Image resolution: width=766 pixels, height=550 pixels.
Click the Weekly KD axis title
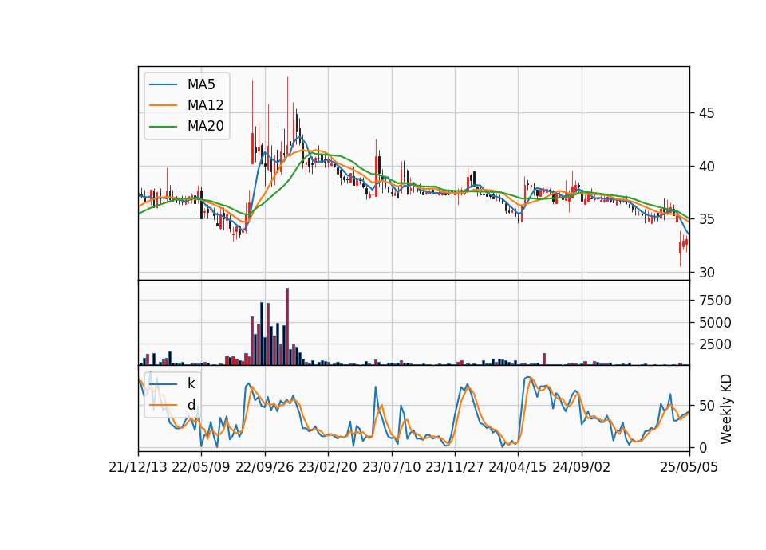(726, 409)
